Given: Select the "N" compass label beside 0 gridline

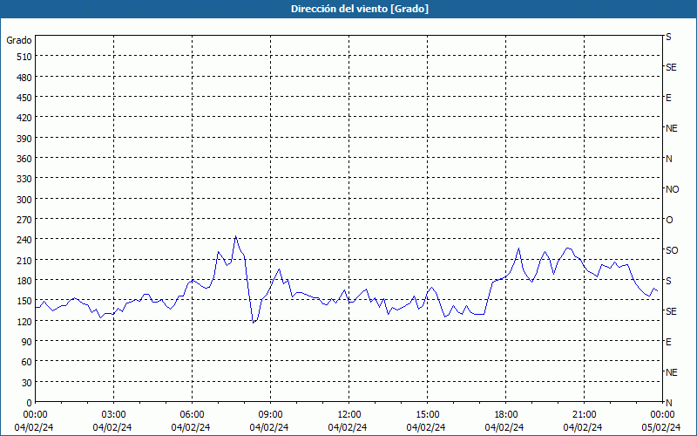Looking at the screenshot, I should pos(669,403).
